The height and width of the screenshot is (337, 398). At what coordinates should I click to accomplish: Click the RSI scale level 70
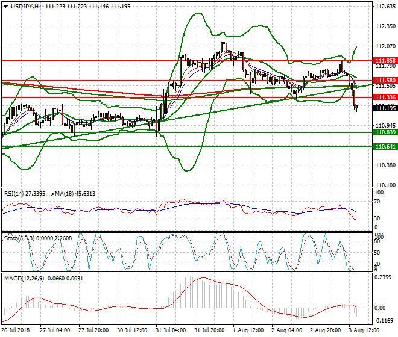377,202
